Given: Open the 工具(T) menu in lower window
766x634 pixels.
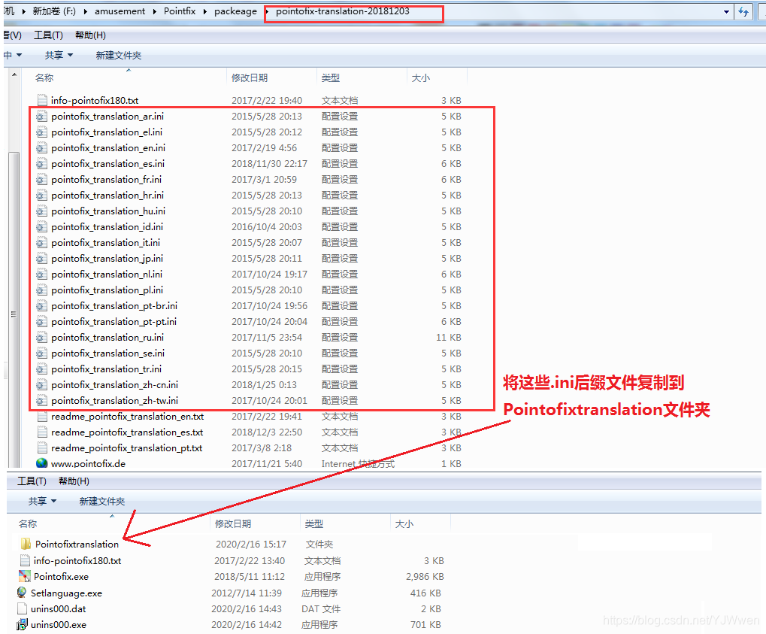Looking at the screenshot, I should click(x=32, y=481).
